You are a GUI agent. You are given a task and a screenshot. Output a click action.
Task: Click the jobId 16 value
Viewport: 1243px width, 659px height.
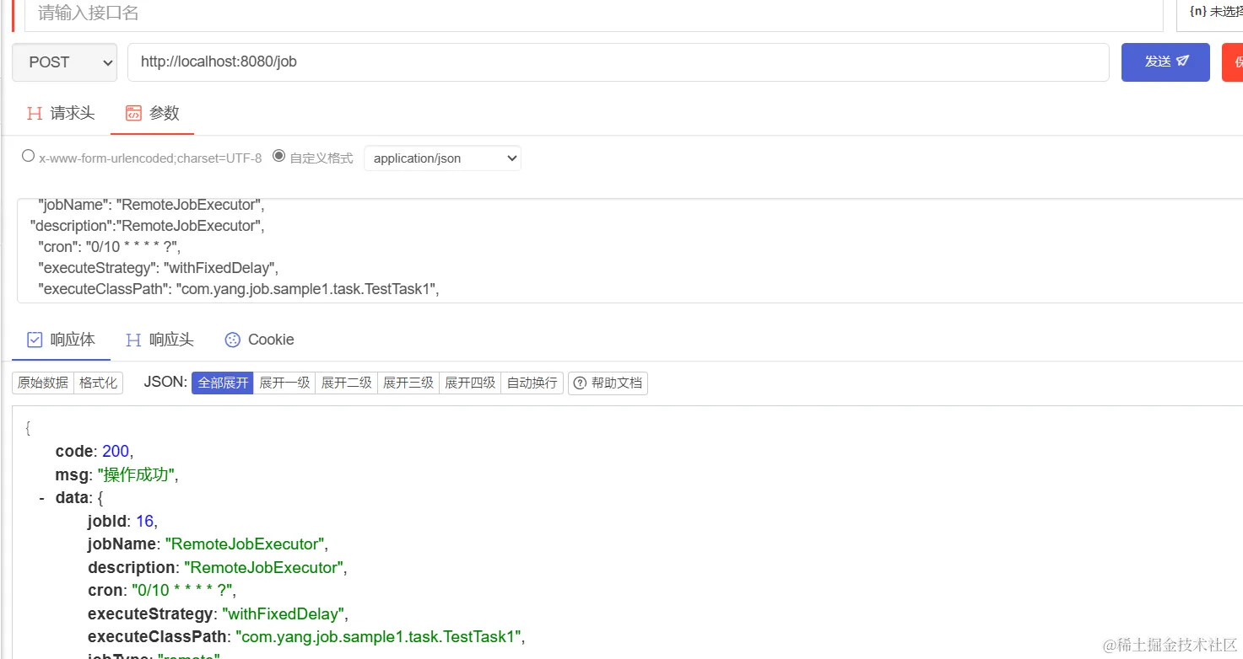pyautogui.click(x=144, y=522)
